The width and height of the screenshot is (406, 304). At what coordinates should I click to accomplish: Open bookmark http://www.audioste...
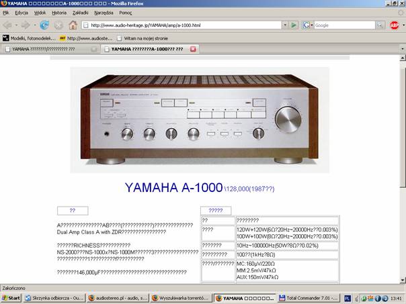(86, 38)
